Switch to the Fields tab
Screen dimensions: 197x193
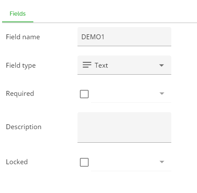coord(18,14)
